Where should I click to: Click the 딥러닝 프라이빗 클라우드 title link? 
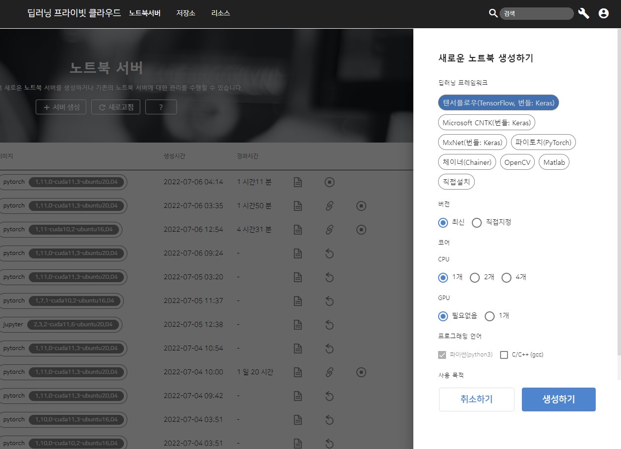[74, 13]
